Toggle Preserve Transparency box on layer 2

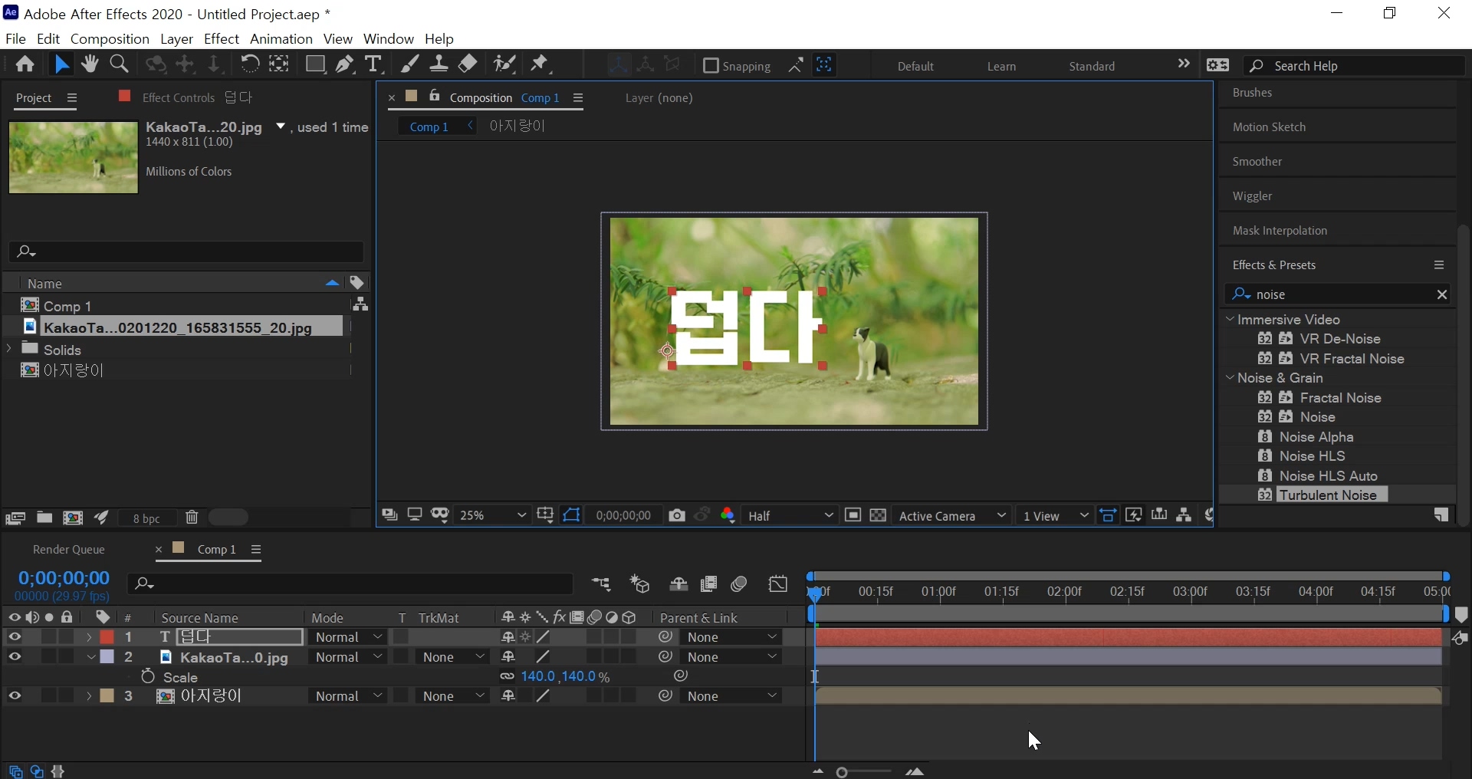pos(401,657)
